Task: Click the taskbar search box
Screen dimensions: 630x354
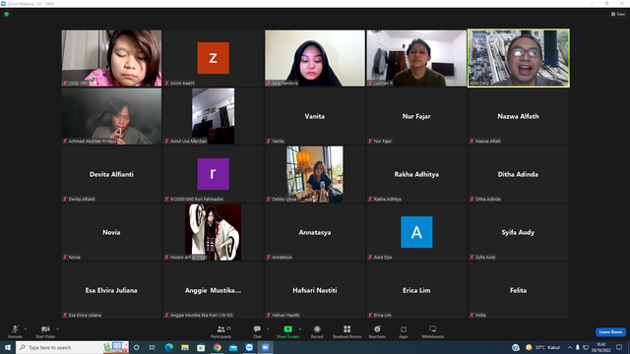Action: (x=72, y=347)
